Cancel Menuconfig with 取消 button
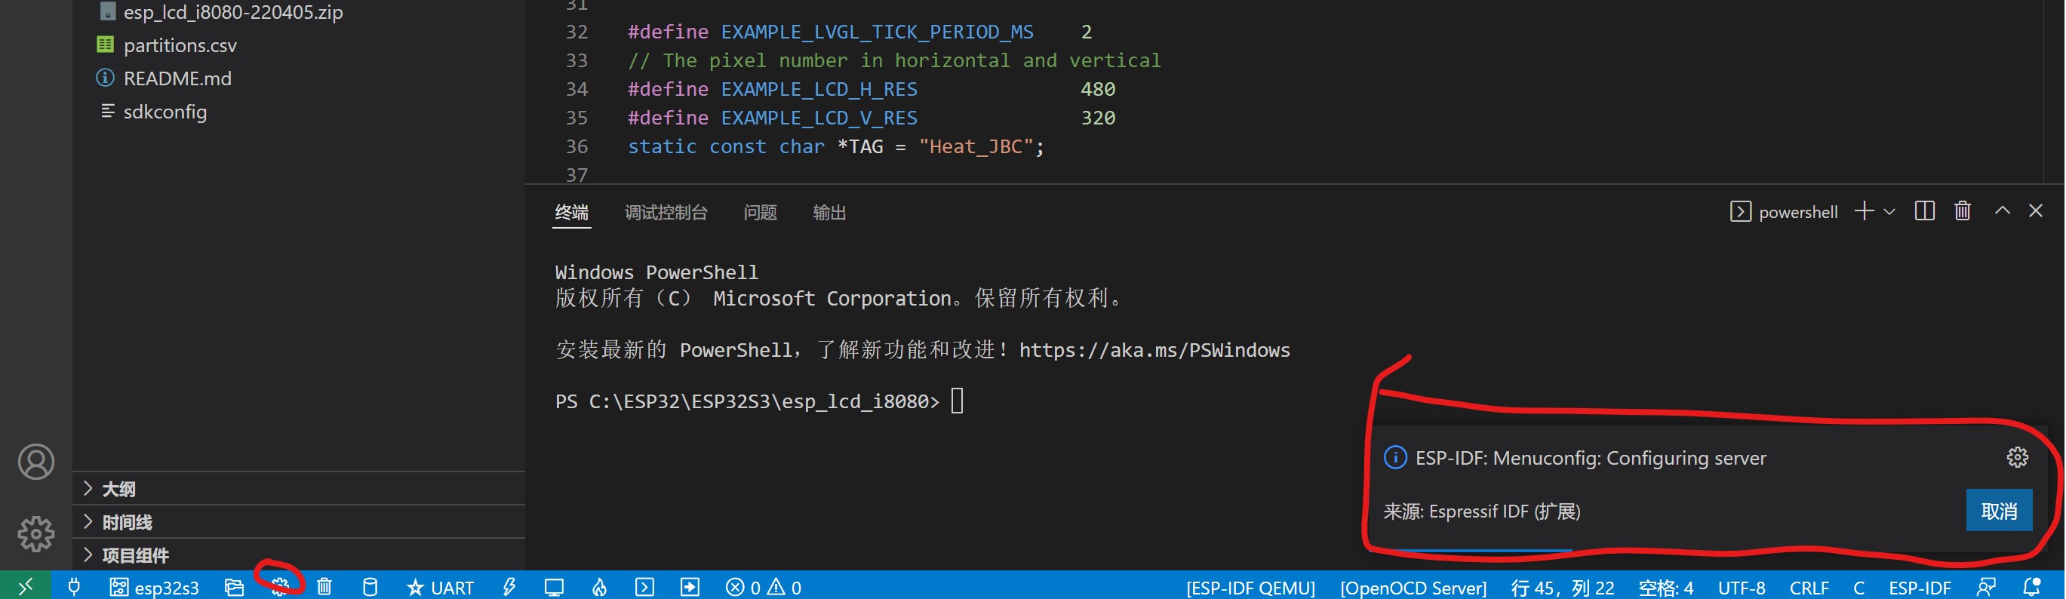This screenshot has width=2066, height=599. click(x=1999, y=511)
